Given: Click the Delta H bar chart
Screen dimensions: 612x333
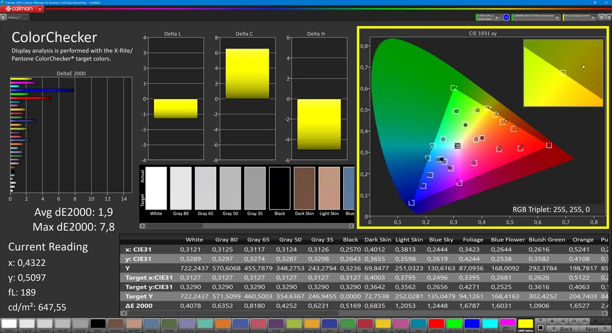Looking at the screenshot, I should [x=319, y=98].
